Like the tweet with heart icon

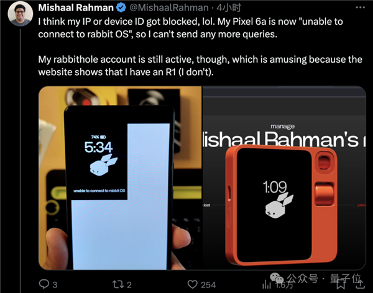[193, 284]
